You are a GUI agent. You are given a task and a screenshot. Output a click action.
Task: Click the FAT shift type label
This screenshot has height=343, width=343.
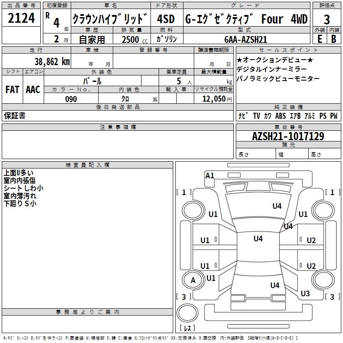(x=12, y=90)
